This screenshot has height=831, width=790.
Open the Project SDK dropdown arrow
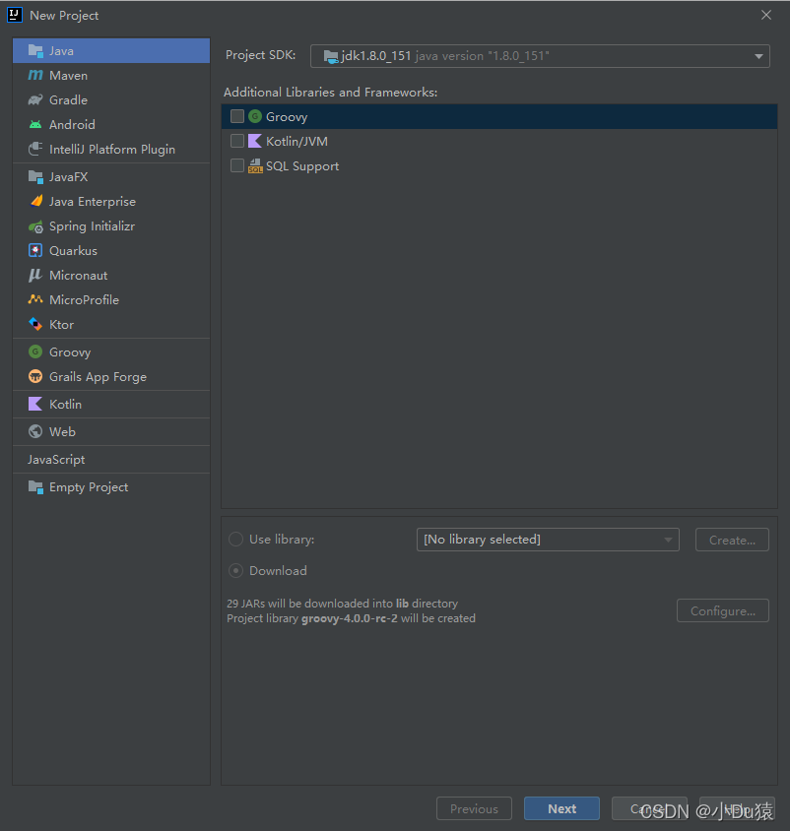point(758,56)
